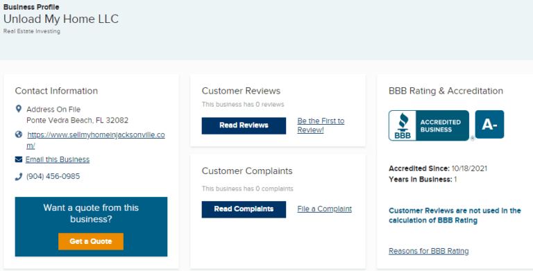Viewport: 533px width, 271px height.
Task: Click the phone handset icon
Action: tap(19, 177)
